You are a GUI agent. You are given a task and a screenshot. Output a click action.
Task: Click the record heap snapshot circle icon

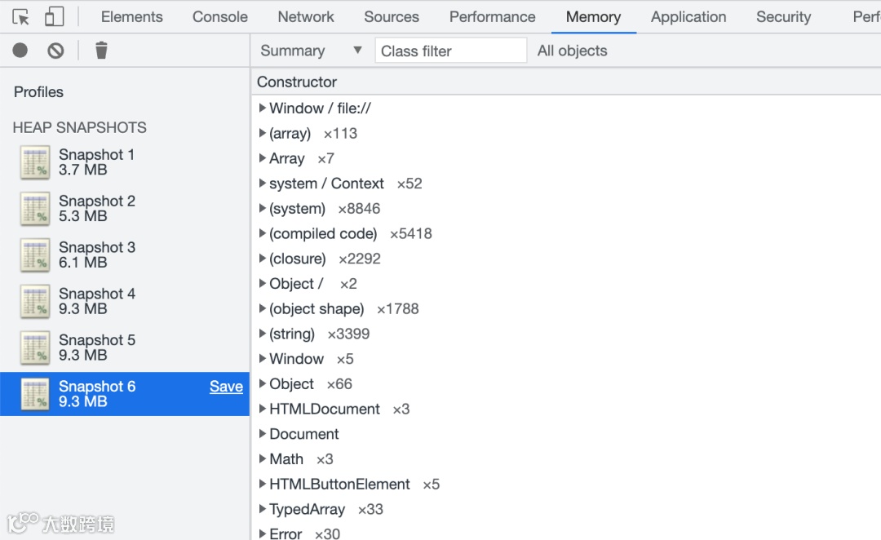pos(20,51)
